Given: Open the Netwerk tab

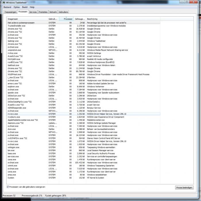Looking at the screenshot, I should 53,12.
